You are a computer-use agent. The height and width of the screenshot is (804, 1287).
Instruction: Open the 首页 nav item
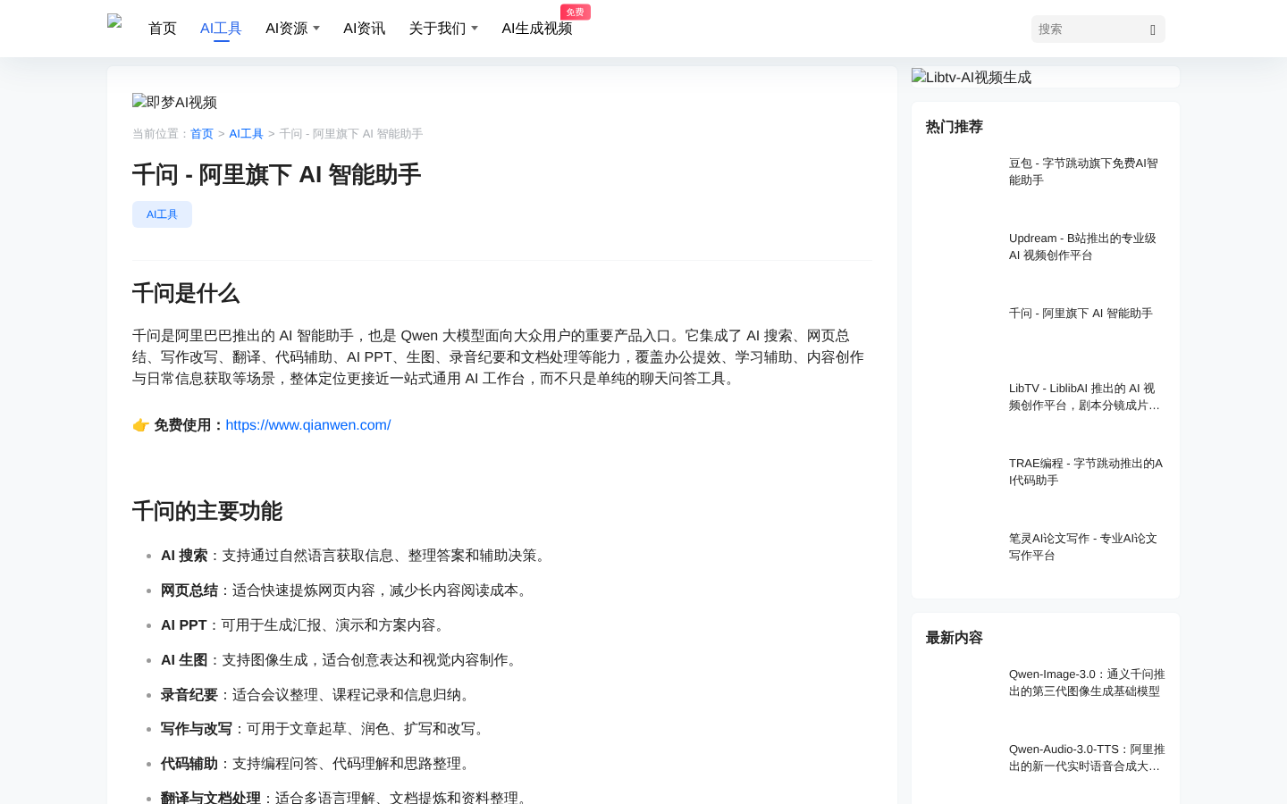click(x=163, y=29)
